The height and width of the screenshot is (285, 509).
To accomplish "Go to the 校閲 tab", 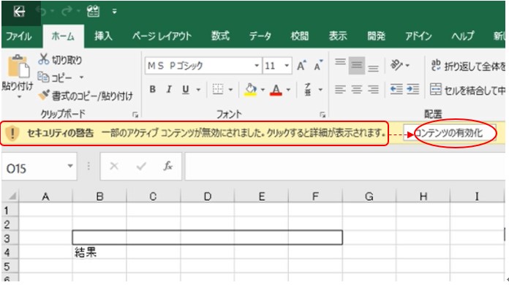I will tap(300, 36).
